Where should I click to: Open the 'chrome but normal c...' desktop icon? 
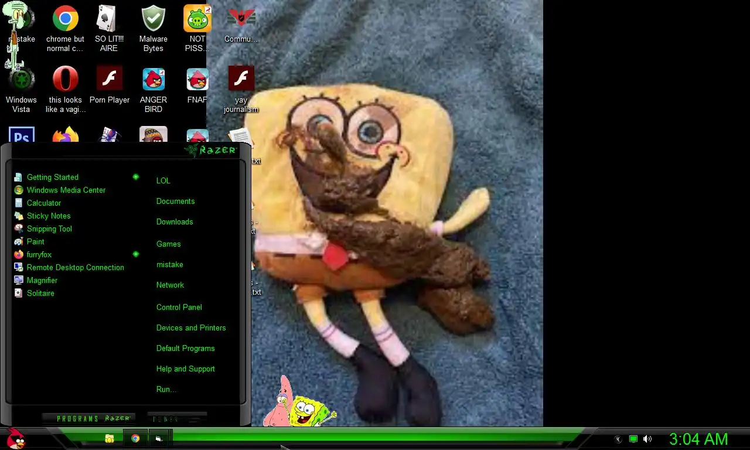(x=66, y=29)
